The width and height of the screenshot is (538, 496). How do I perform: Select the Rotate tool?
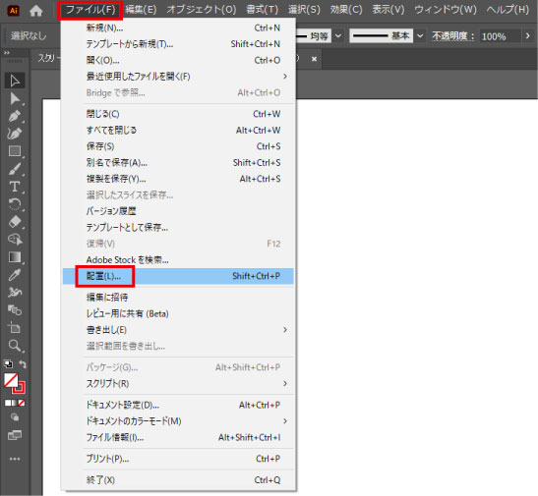coord(15,204)
